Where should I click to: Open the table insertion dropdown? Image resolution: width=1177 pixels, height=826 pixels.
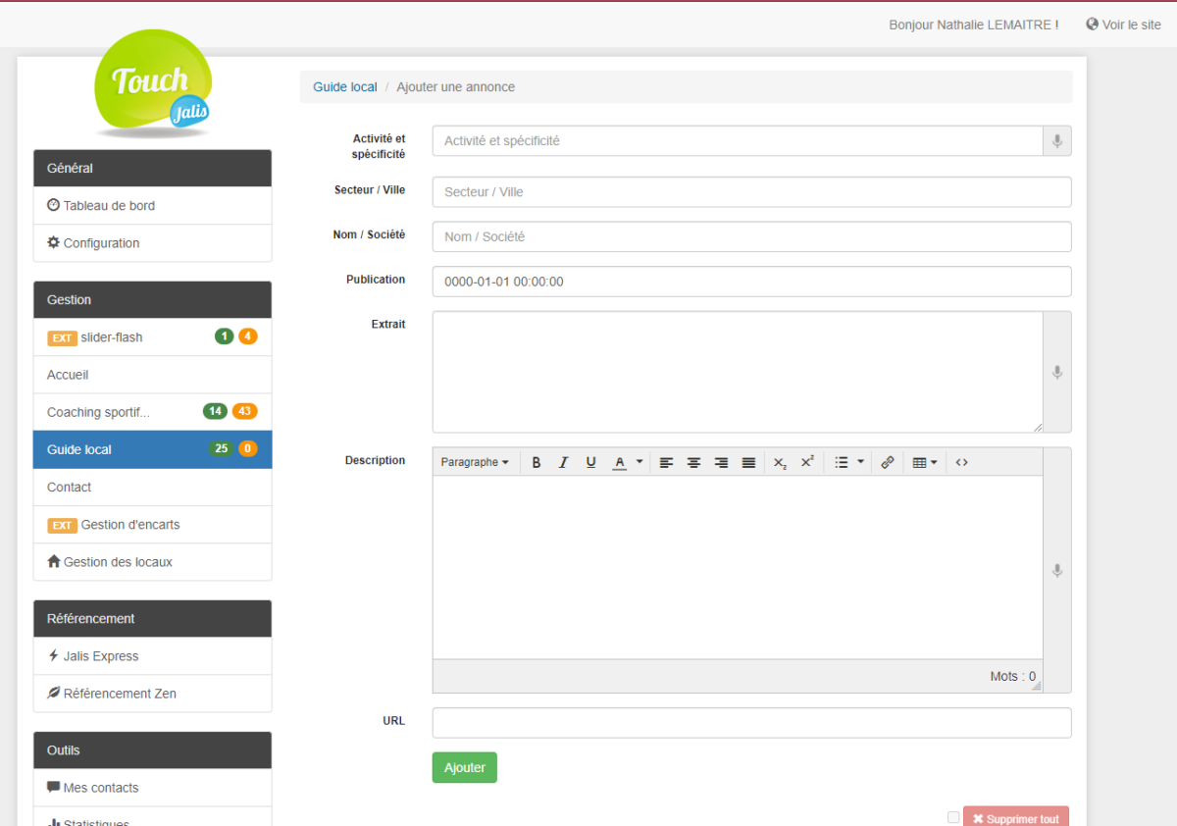[x=925, y=462]
